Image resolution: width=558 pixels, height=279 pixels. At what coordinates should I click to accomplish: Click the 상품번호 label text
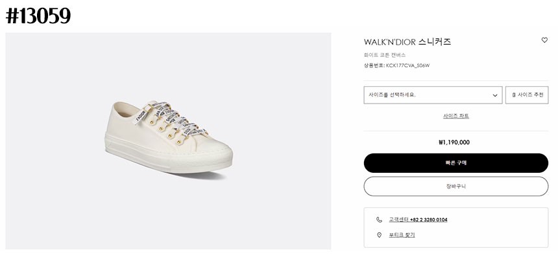click(374, 65)
